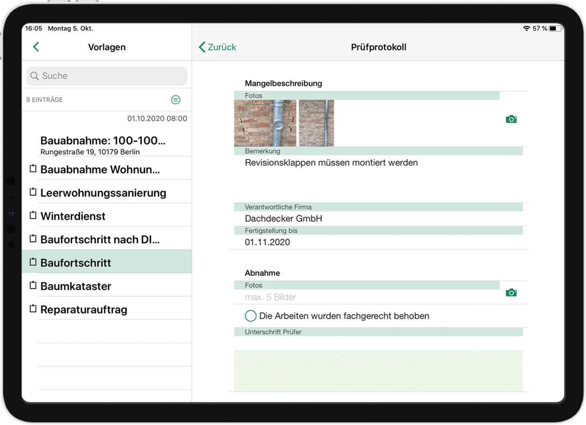Tap camera icon in Mangelbeschreibung photos
The image size is (586, 425).
pos(511,119)
